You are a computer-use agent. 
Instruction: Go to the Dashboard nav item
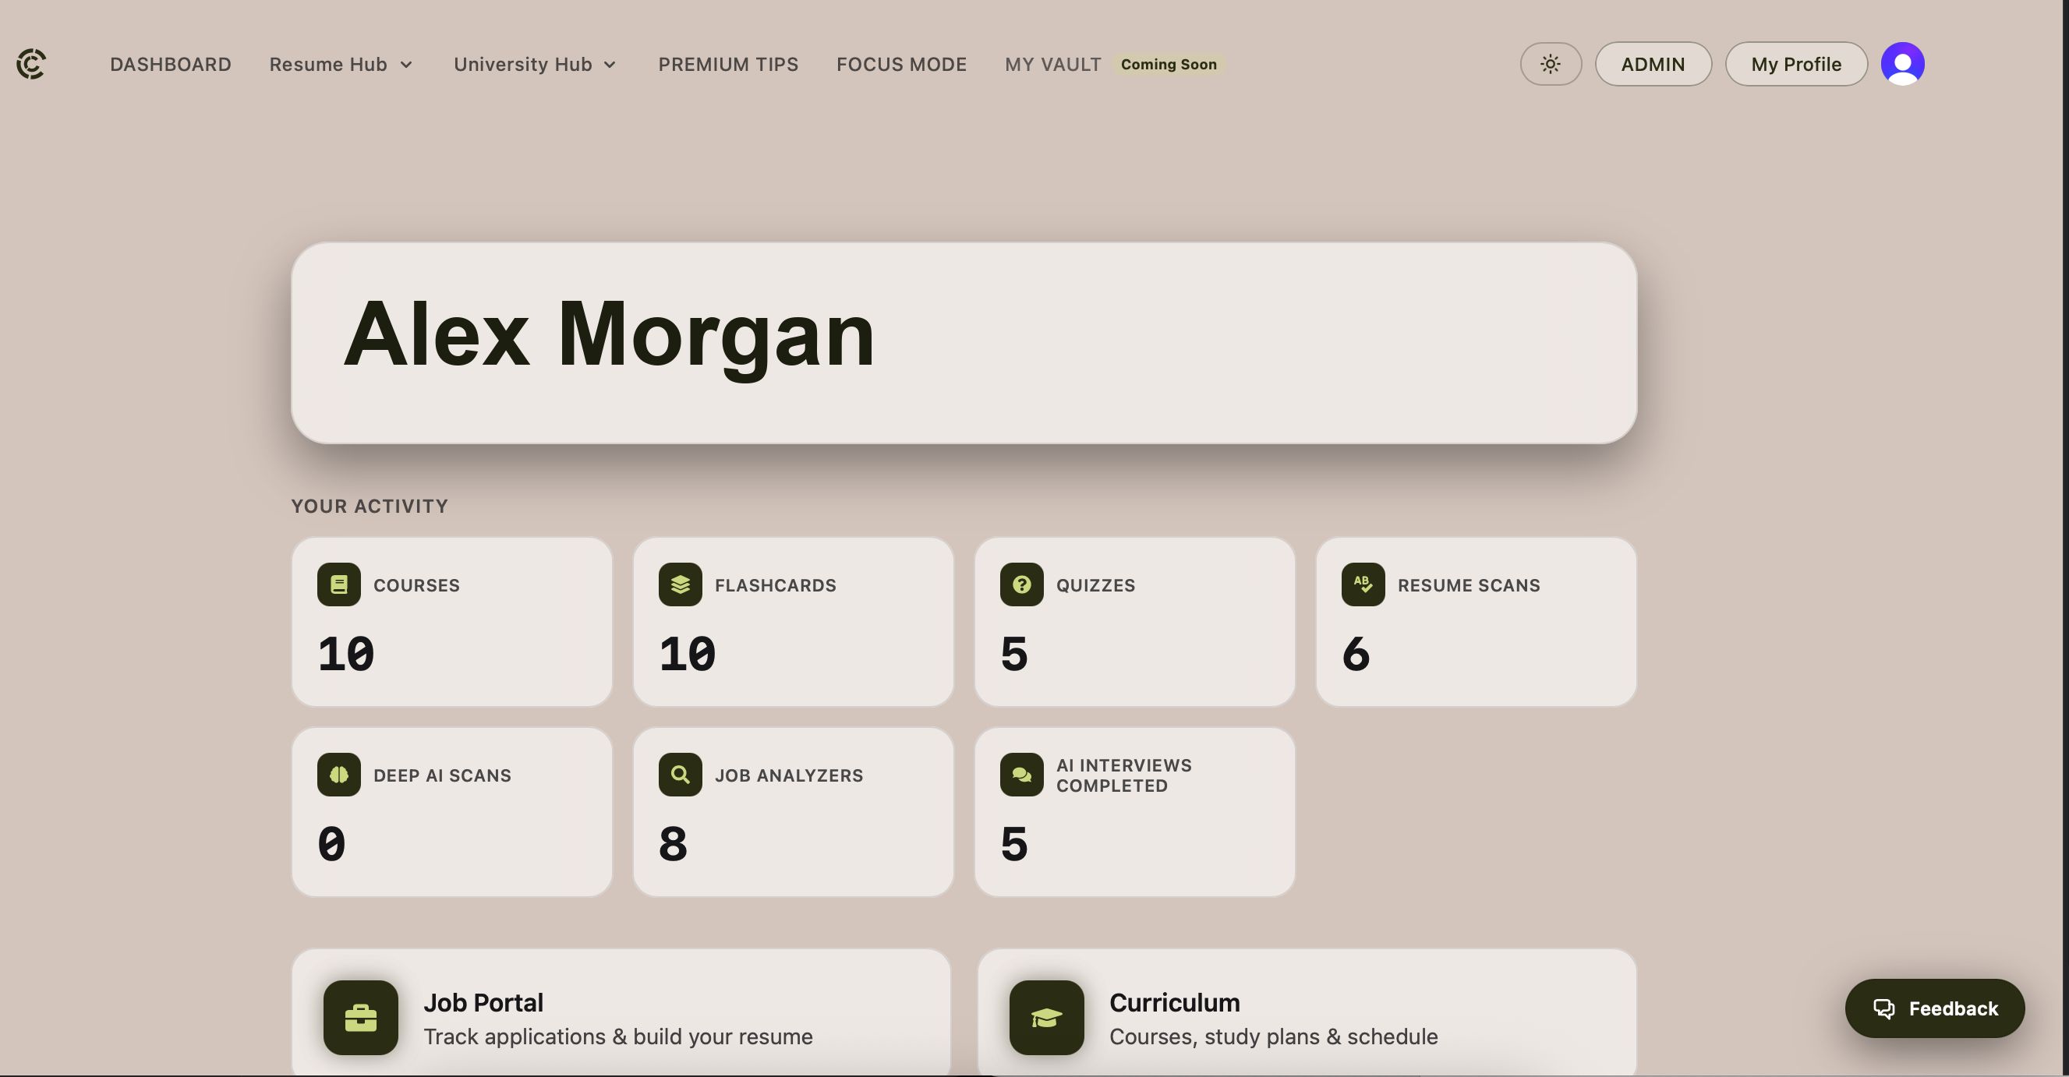point(170,64)
